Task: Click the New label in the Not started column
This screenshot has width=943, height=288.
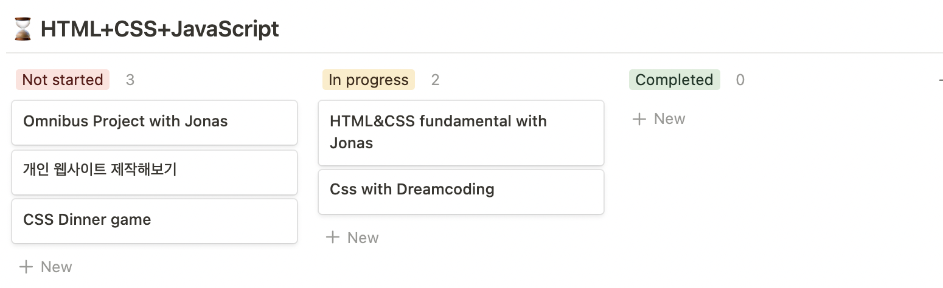Action: coord(57,267)
